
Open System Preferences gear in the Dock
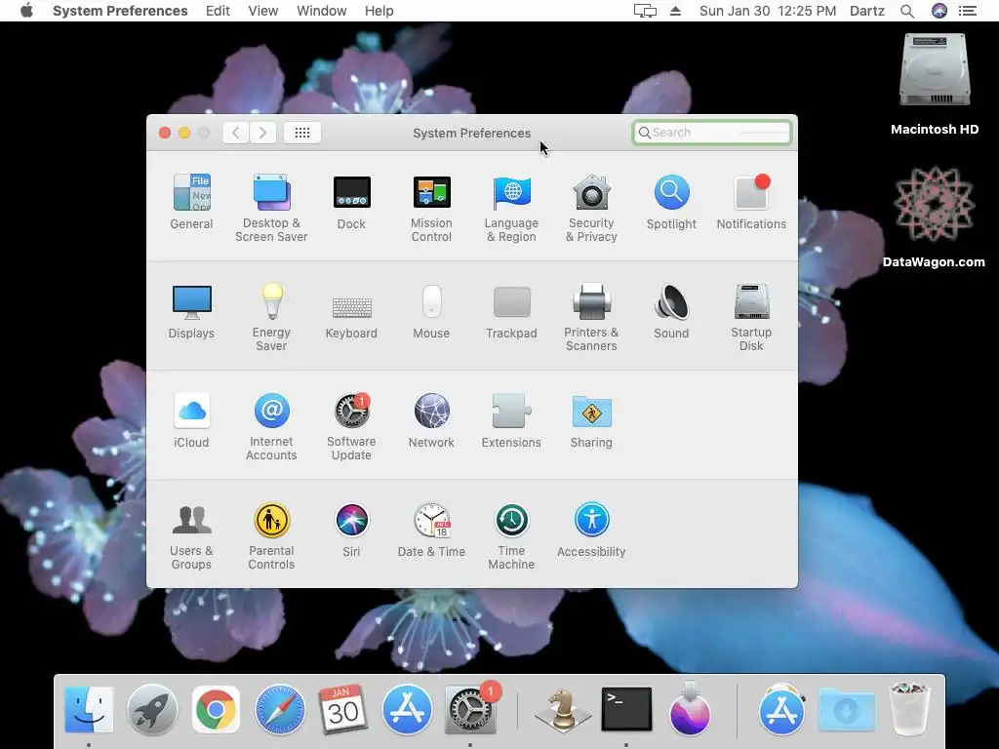pos(470,710)
